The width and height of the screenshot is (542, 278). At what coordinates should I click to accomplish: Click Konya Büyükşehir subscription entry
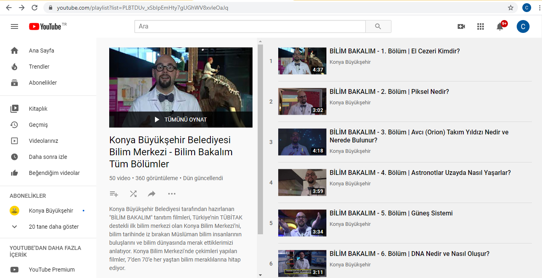(x=48, y=211)
